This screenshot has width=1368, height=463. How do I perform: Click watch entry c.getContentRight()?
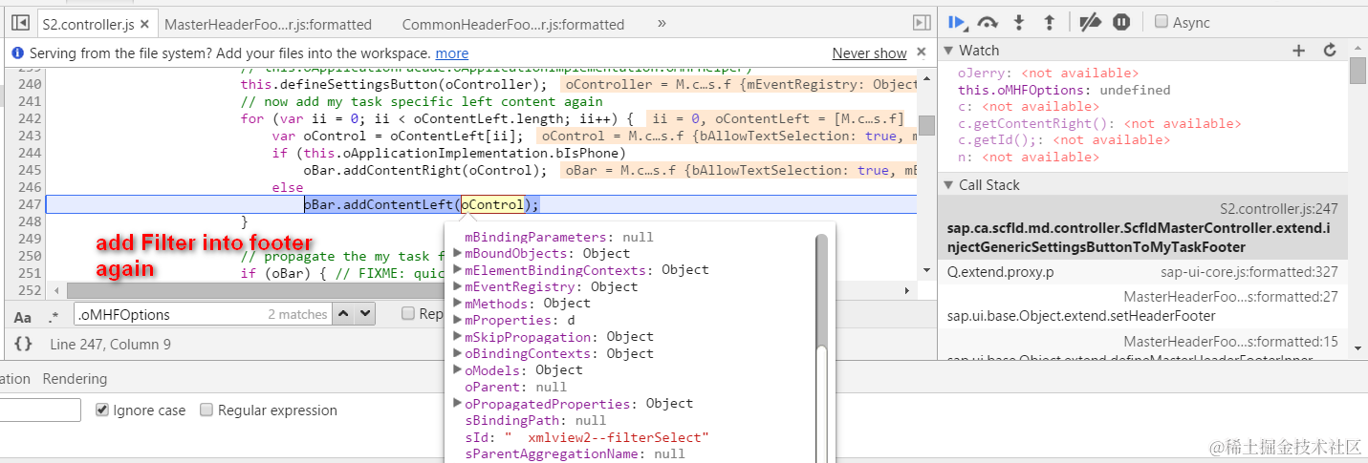(1098, 123)
